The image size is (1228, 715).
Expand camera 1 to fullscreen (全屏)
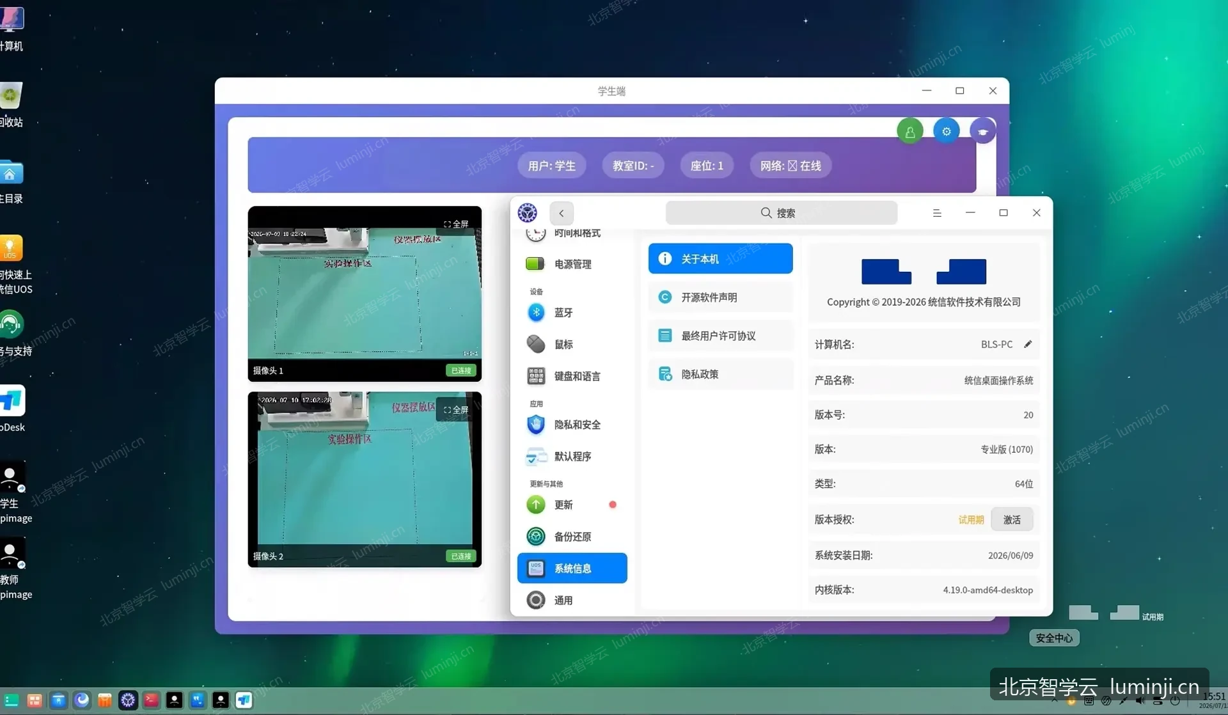456,224
